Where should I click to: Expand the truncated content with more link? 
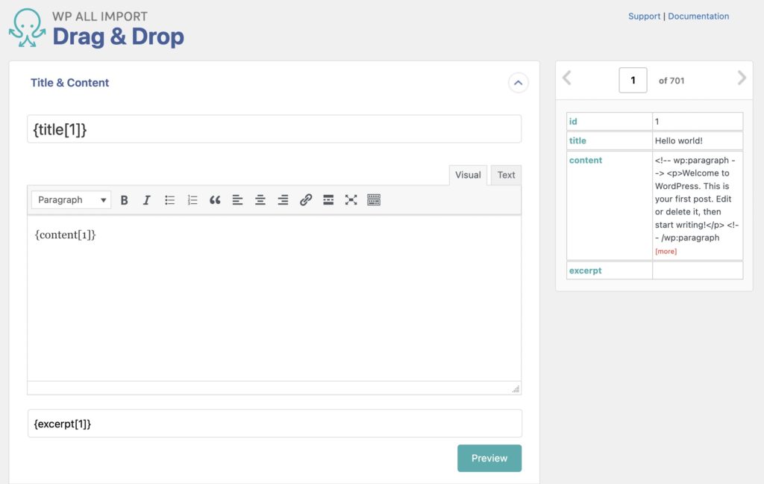pyautogui.click(x=666, y=251)
